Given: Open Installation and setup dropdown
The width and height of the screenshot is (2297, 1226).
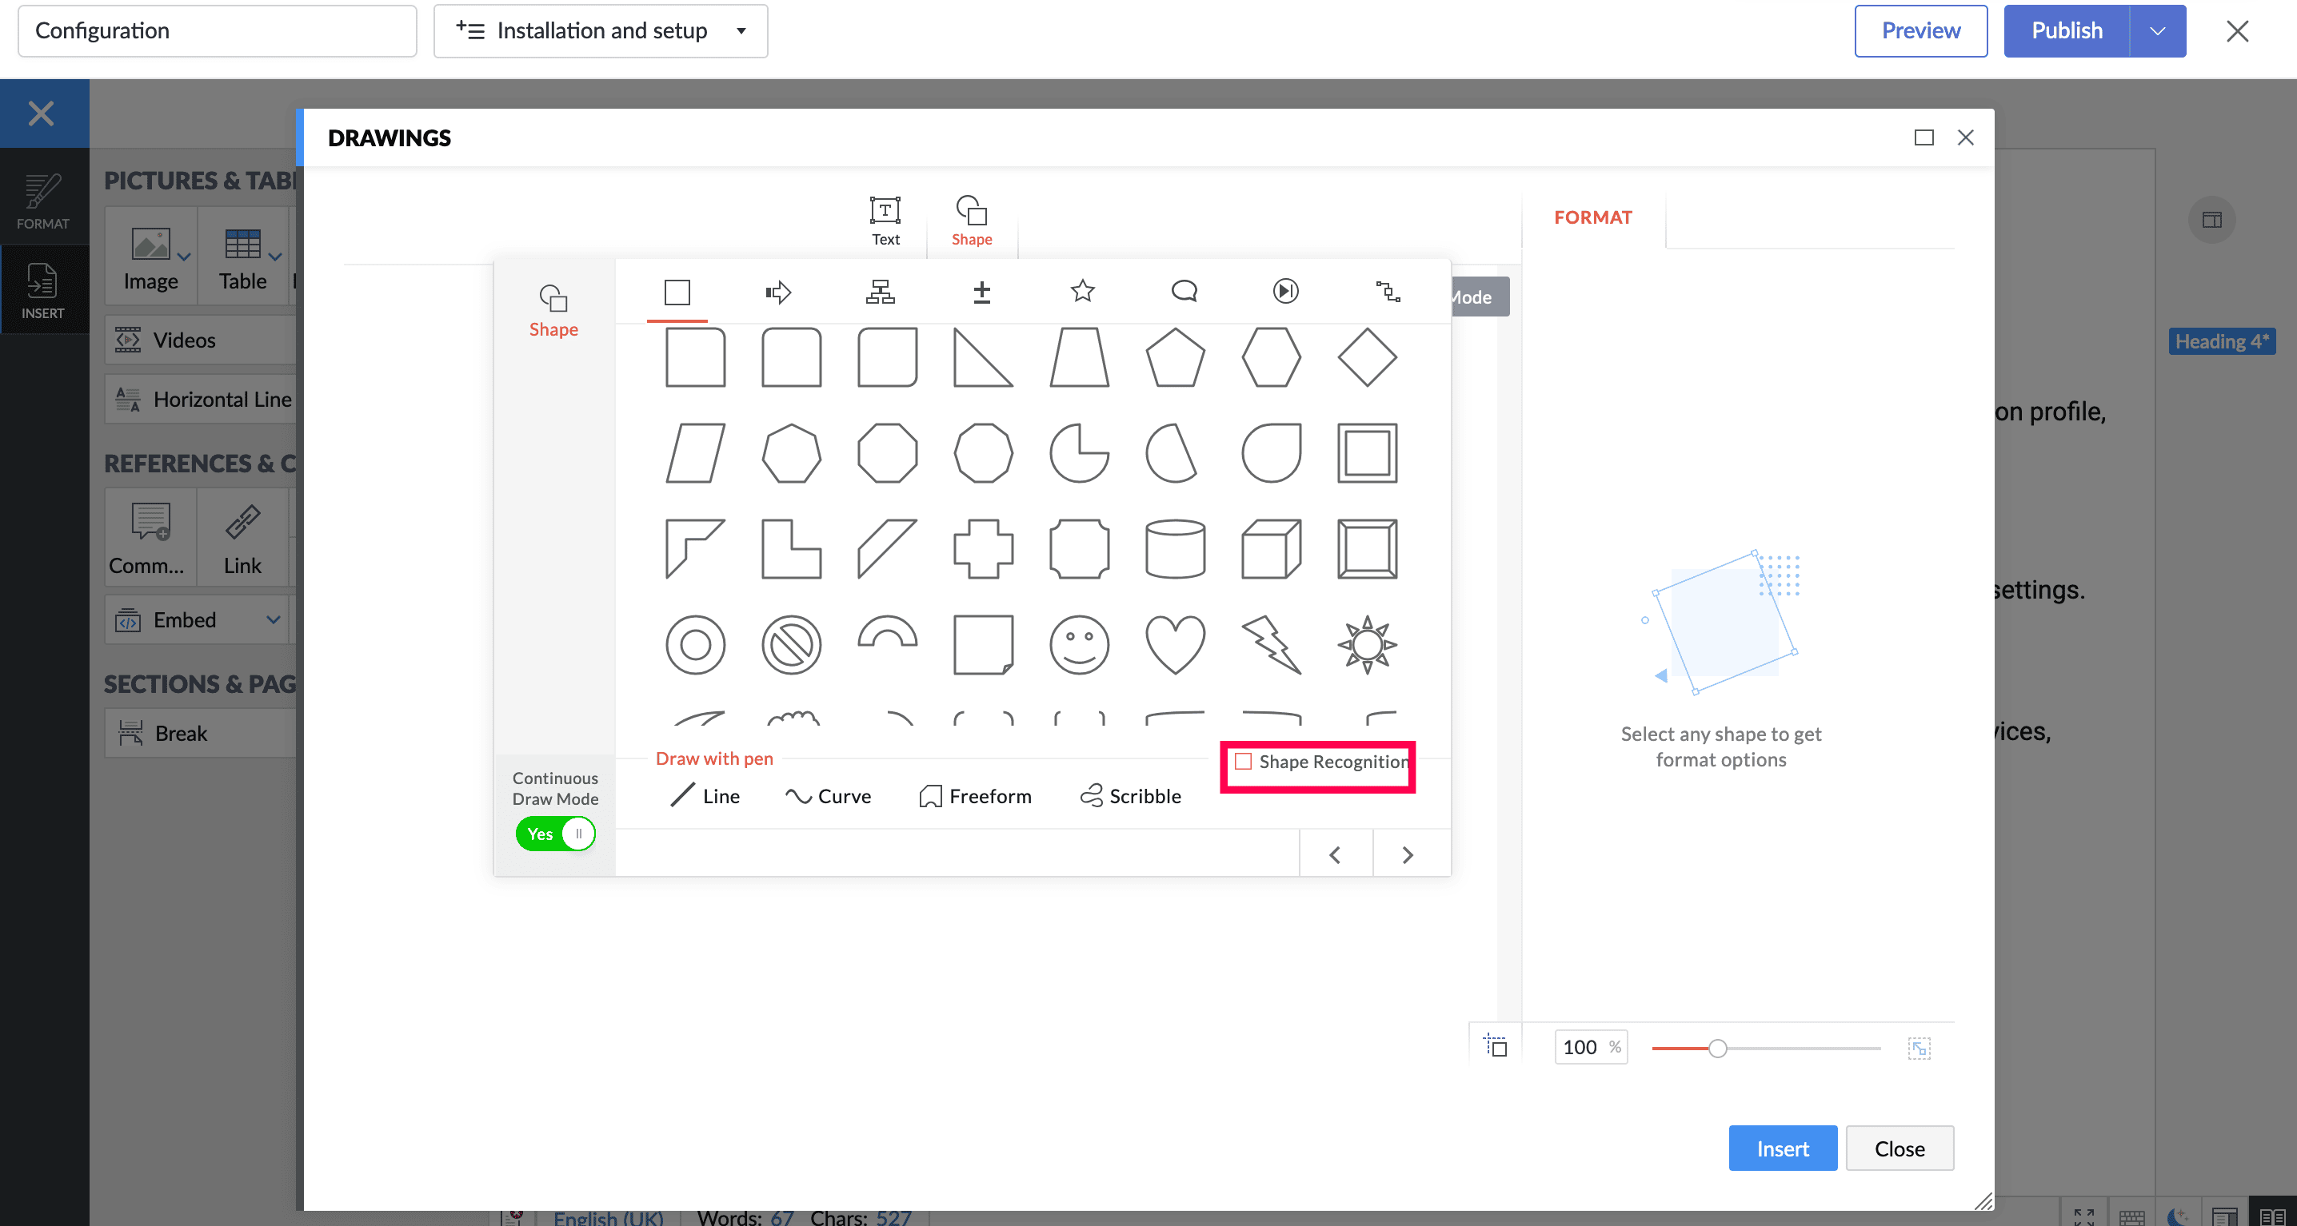Looking at the screenshot, I should coord(600,31).
